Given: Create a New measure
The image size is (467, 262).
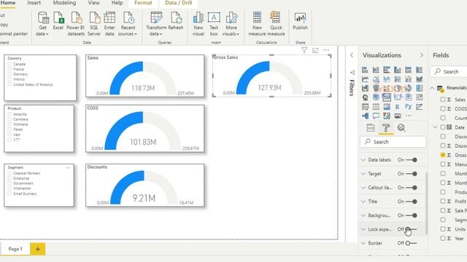Looking at the screenshot, I should click(x=257, y=24).
